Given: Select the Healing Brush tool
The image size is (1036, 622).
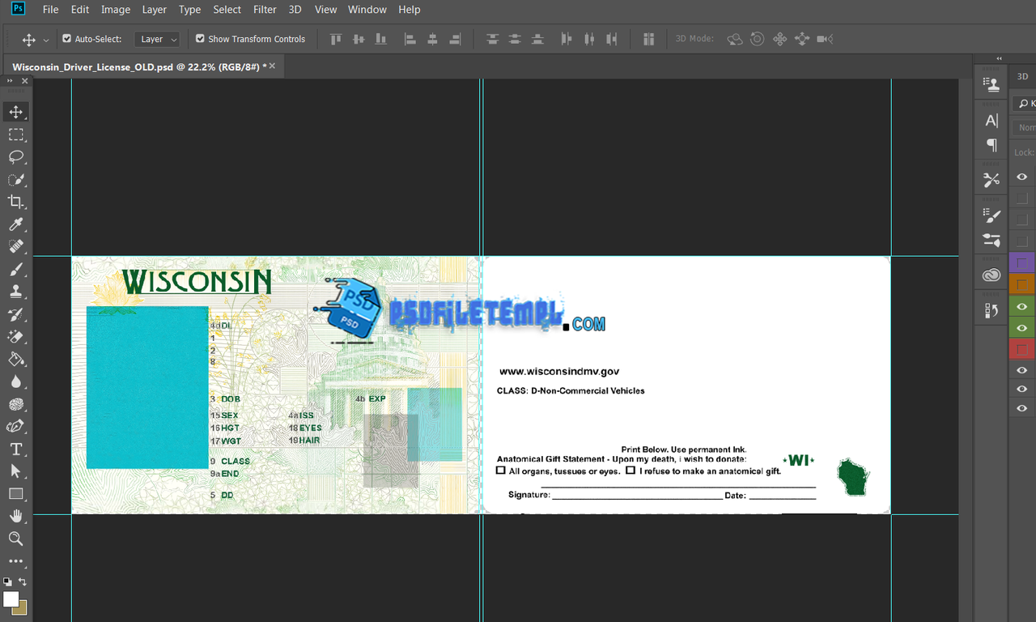Looking at the screenshot, I should pos(16,247).
